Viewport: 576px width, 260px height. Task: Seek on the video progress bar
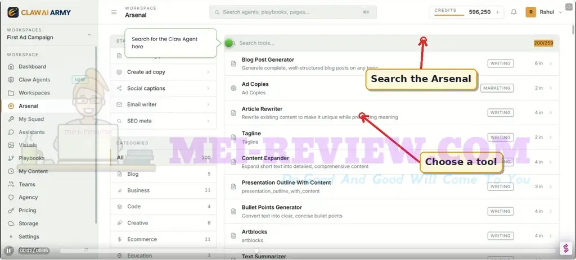tap(308, 251)
